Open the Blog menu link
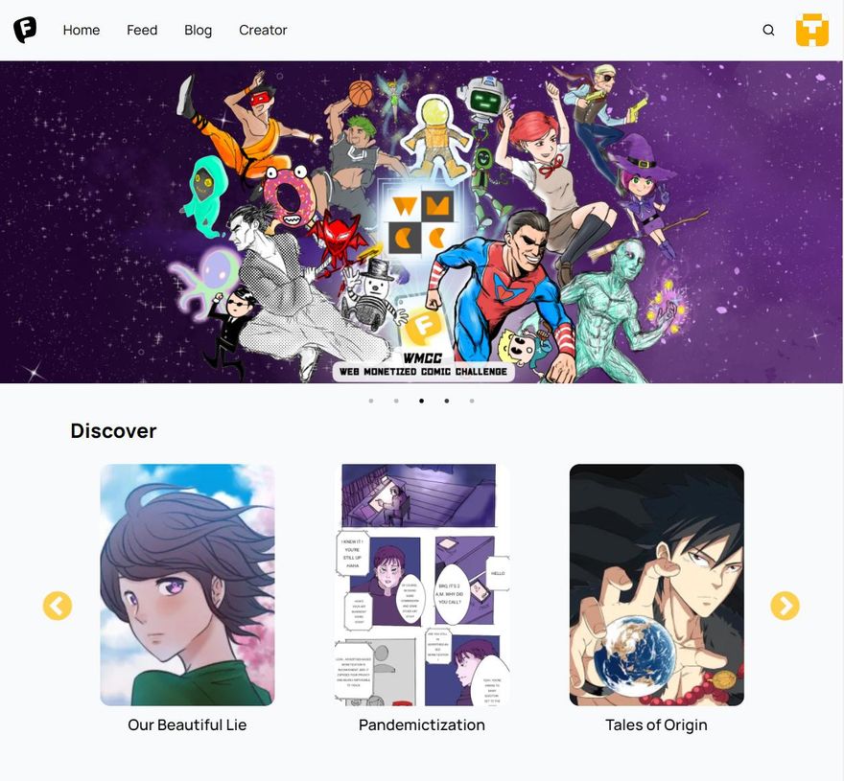This screenshot has width=844, height=781. click(199, 30)
